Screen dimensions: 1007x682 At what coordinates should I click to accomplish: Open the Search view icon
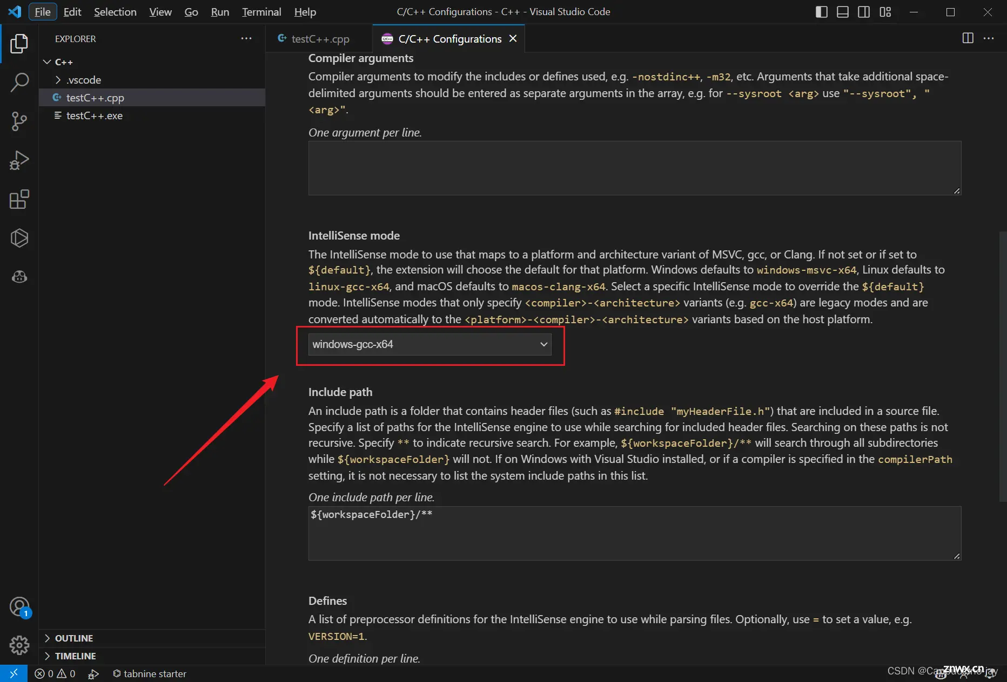click(x=19, y=83)
